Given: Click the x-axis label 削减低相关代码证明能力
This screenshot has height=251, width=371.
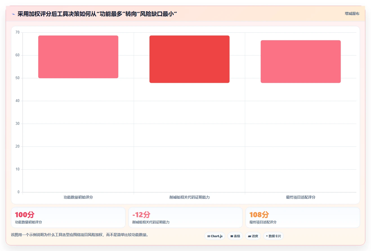Looking at the screenshot, I should 189,197.
